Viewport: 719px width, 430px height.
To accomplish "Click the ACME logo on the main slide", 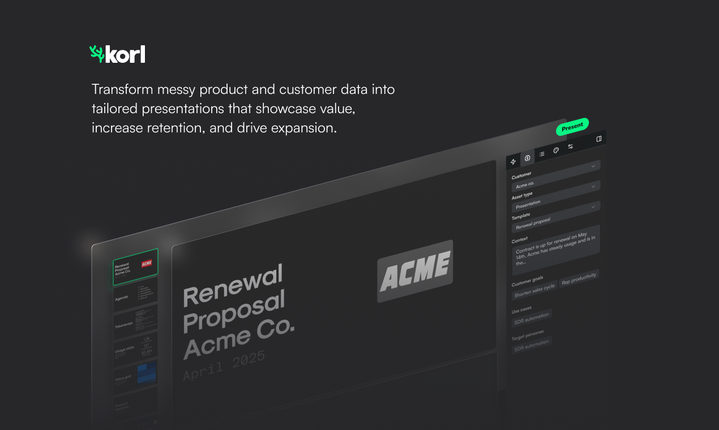I will tap(415, 271).
